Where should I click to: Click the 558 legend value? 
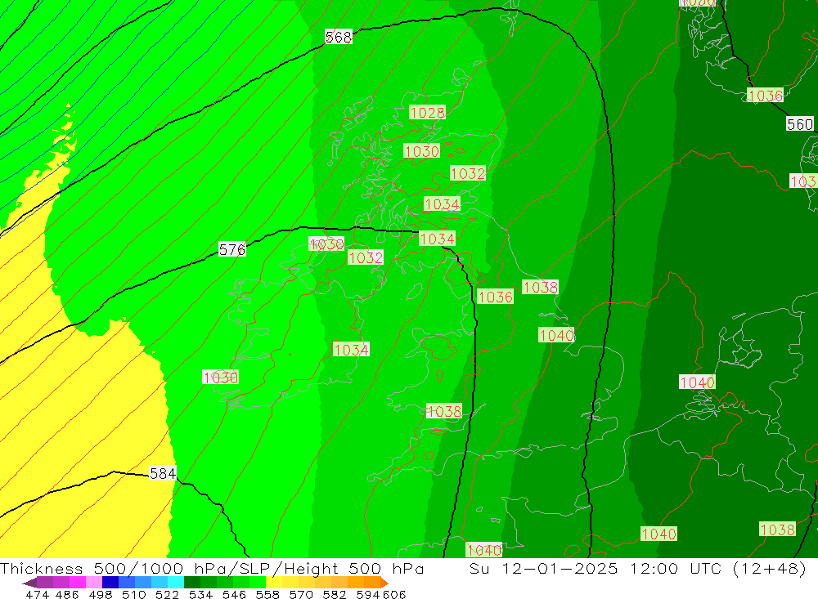267,594
